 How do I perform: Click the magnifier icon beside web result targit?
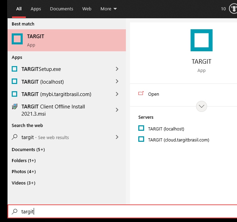tap(14, 137)
